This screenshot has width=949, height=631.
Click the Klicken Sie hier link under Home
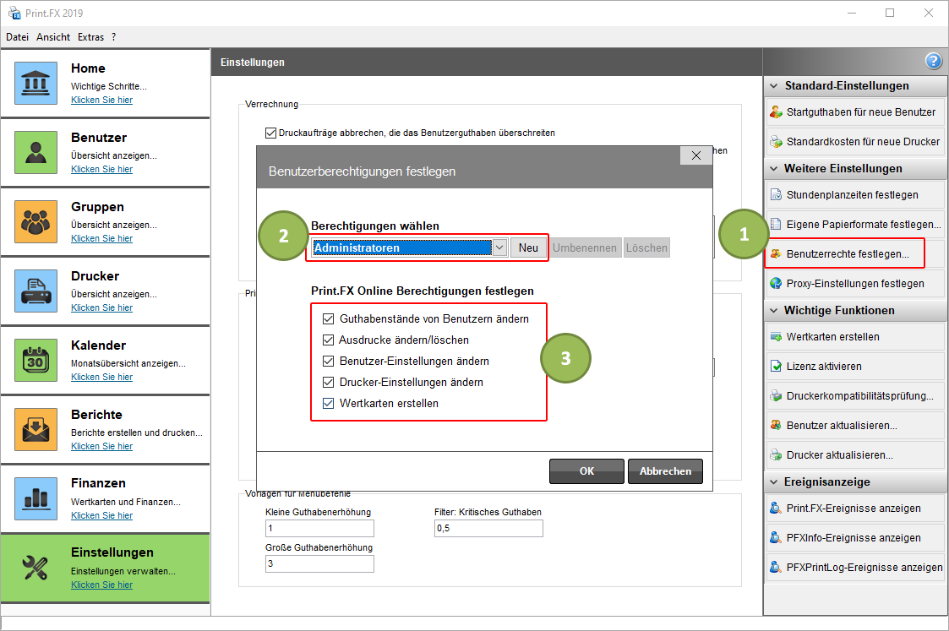(101, 100)
